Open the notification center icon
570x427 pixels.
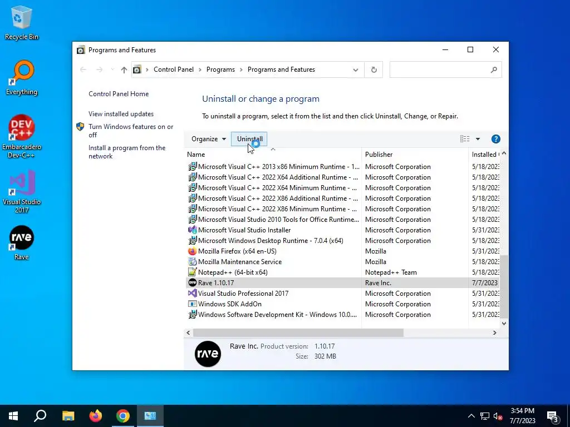tap(553, 416)
